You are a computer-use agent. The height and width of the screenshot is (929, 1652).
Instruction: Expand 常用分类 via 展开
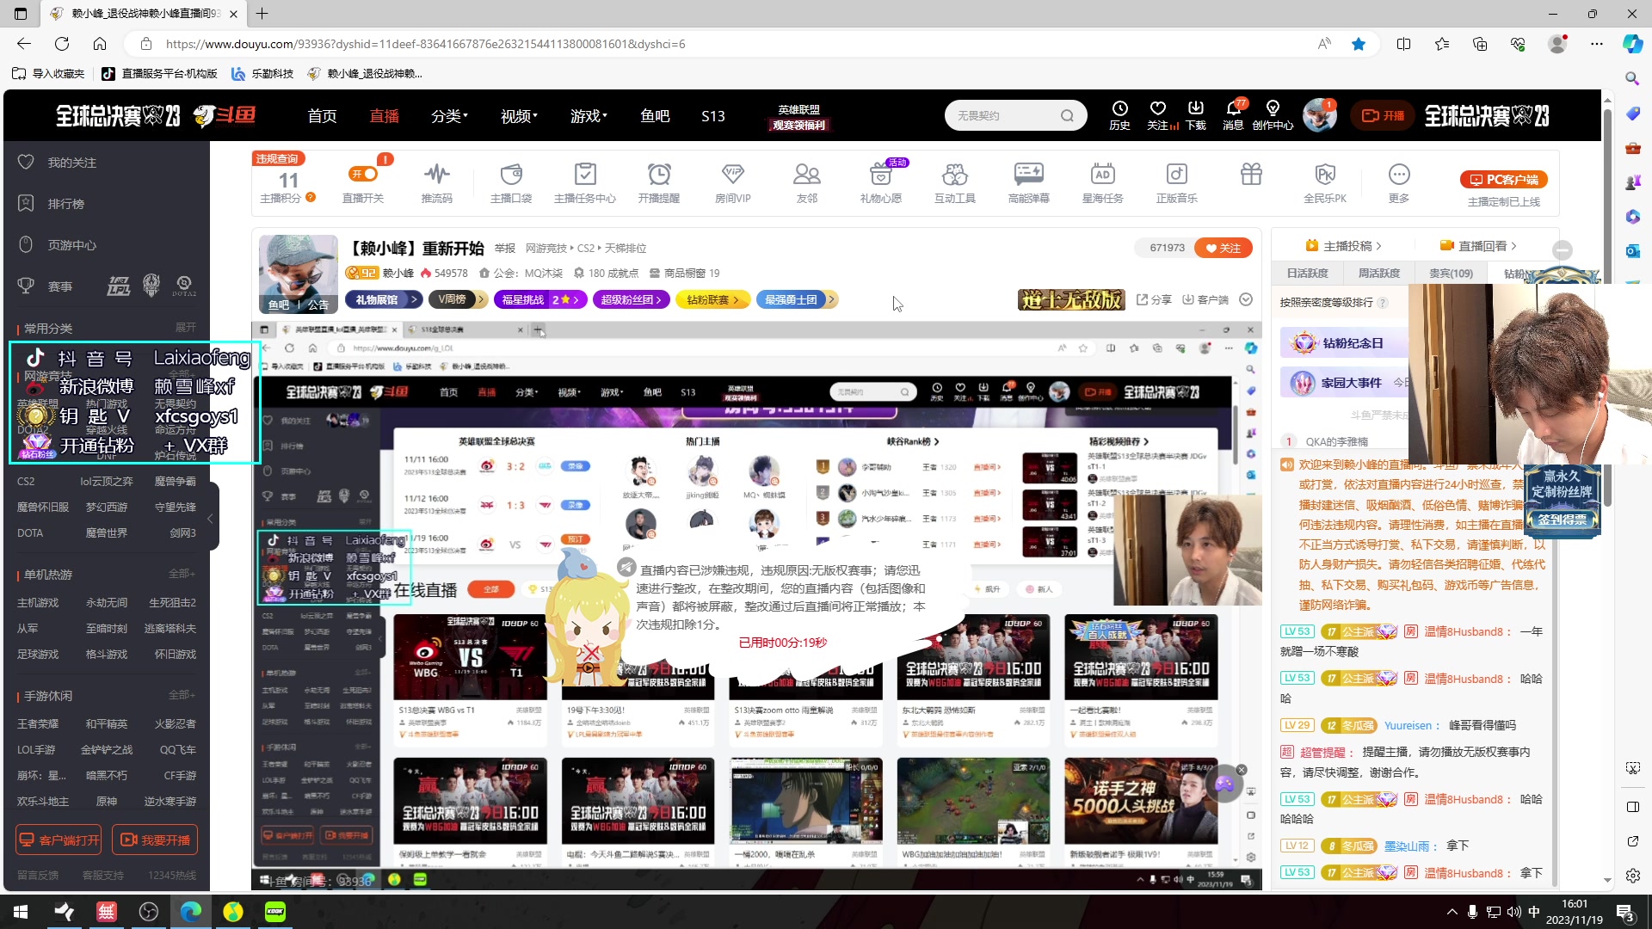[x=186, y=328]
